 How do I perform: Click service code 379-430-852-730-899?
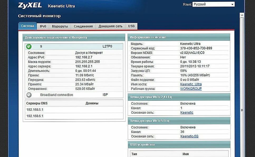(x=196, y=48)
